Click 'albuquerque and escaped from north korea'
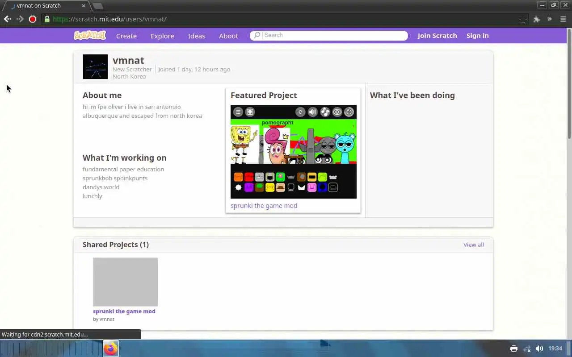Screen dimensions: 572x357 click(x=142, y=116)
